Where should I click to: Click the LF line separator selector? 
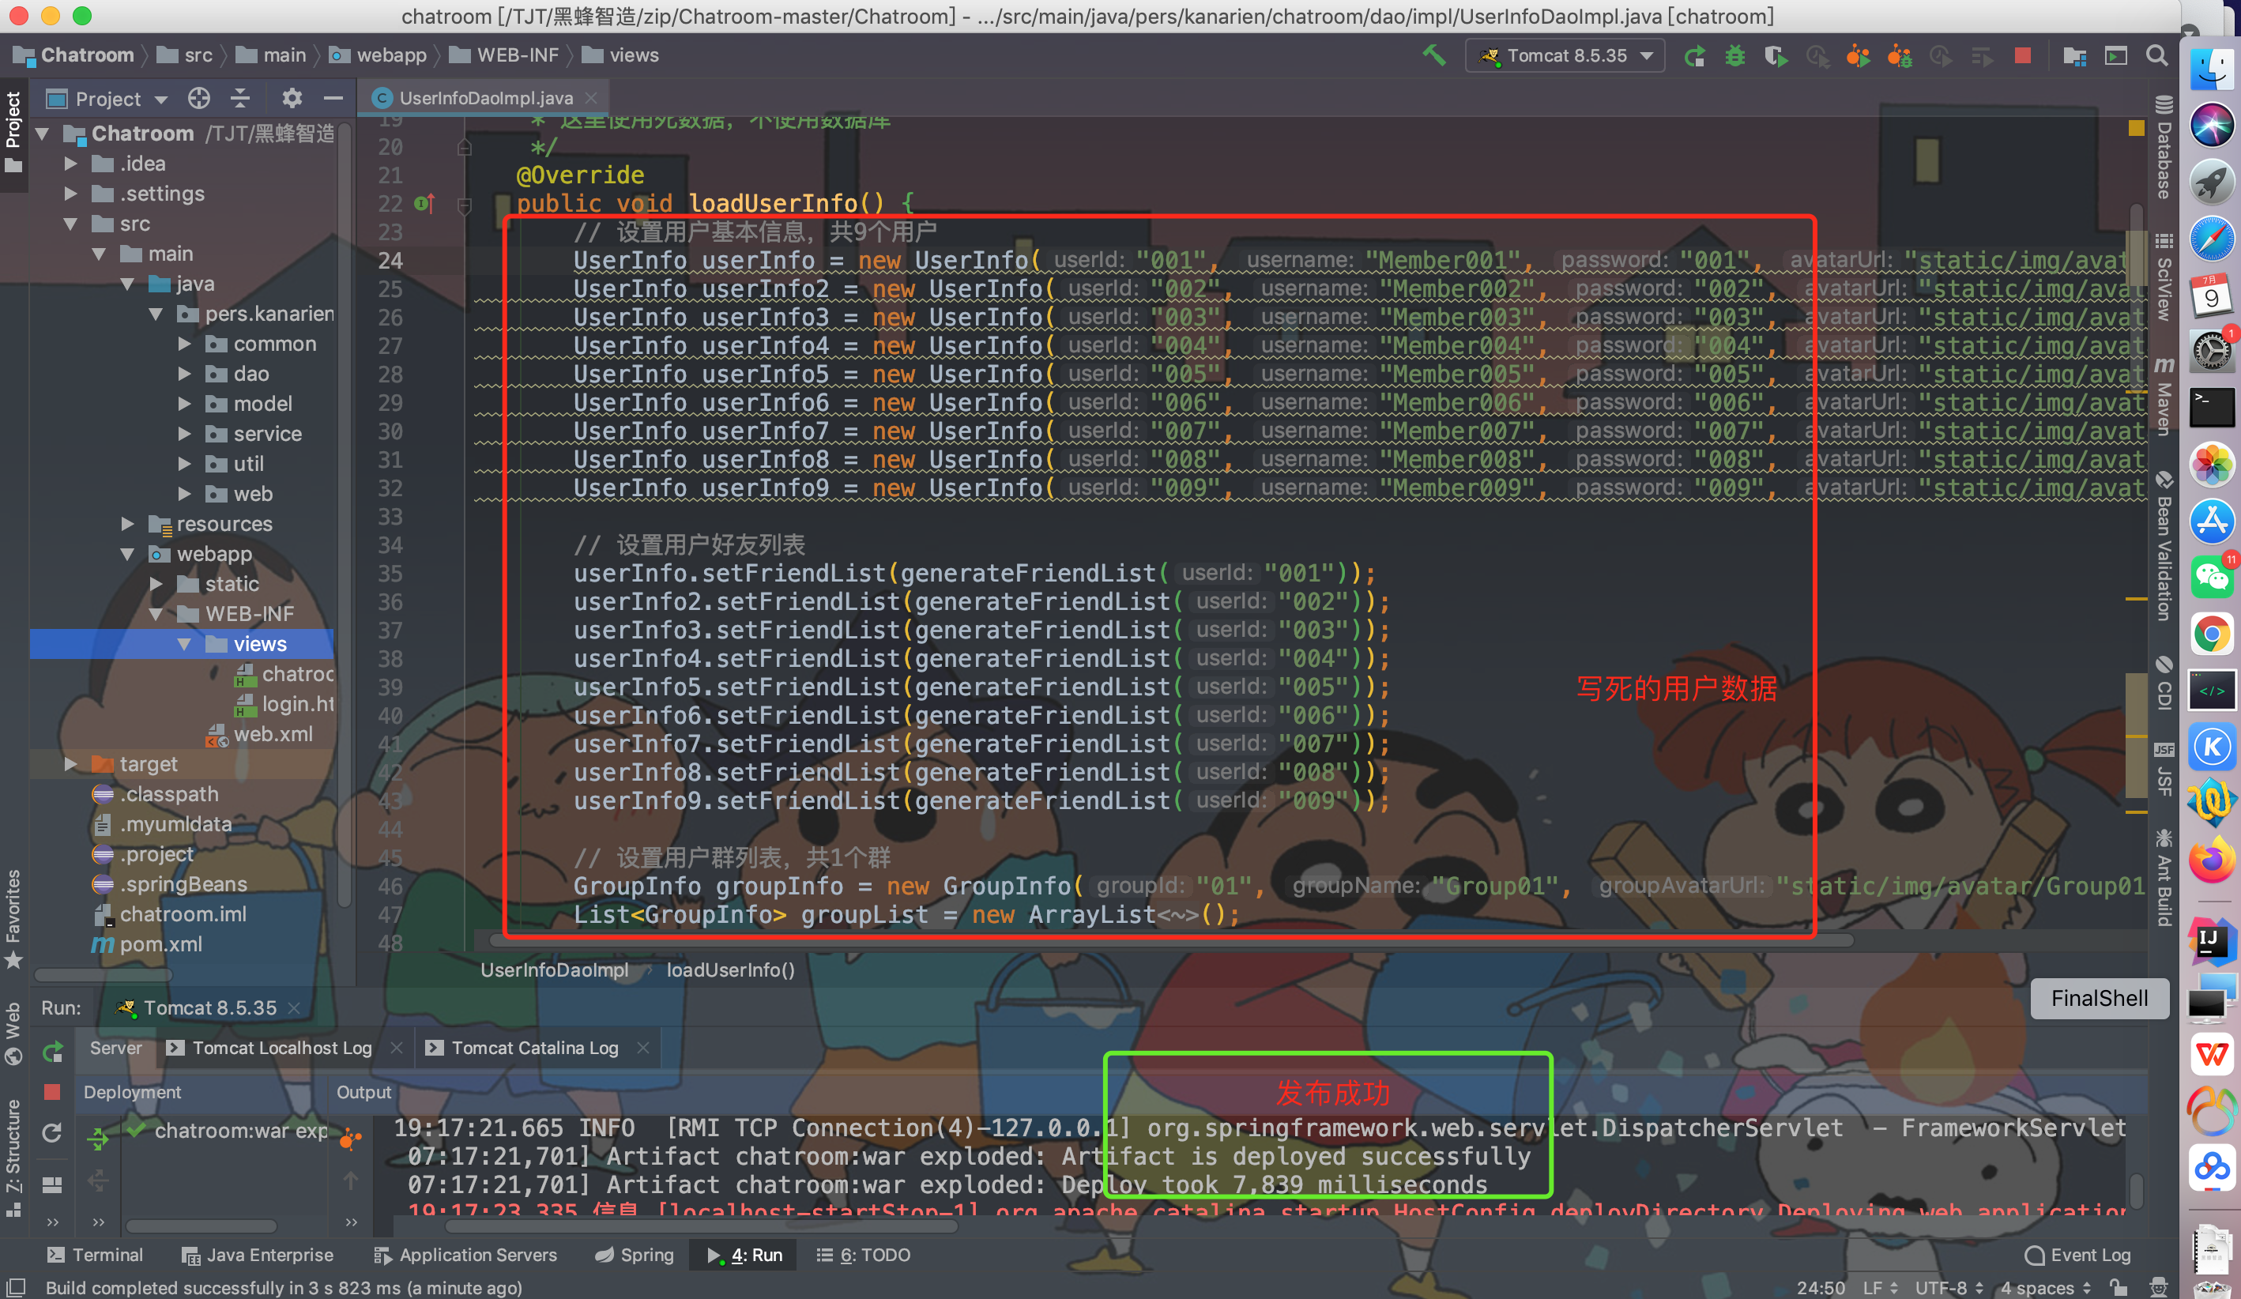tap(1880, 1287)
